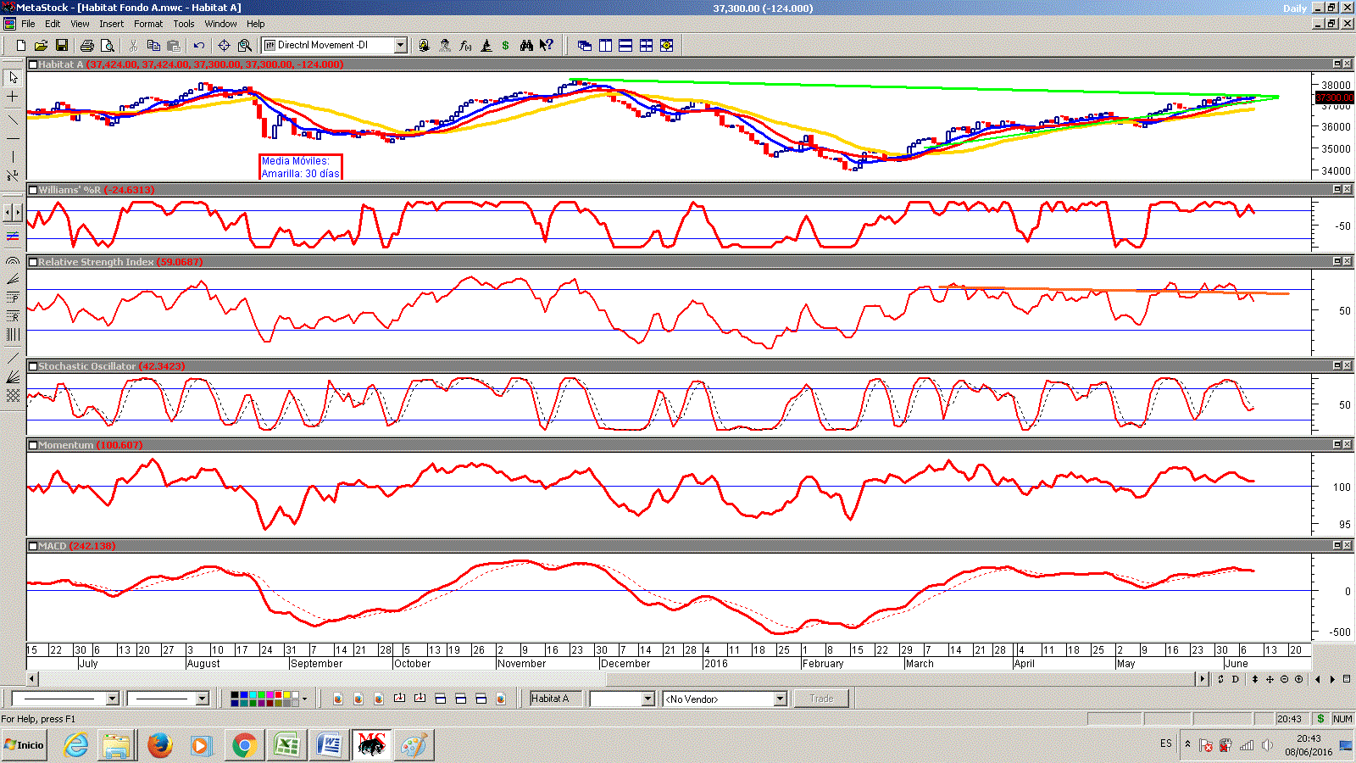Toggle the Williams' %R panel title checkbox
The image size is (1356, 763).
click(x=33, y=190)
